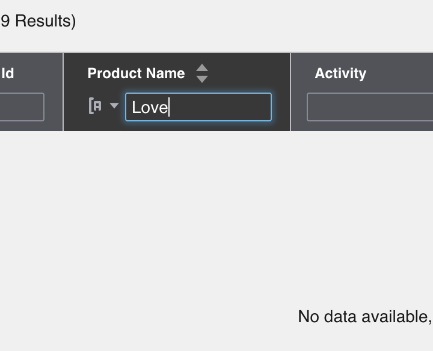Click the No data available message
The height and width of the screenshot is (351, 433).
point(364,316)
